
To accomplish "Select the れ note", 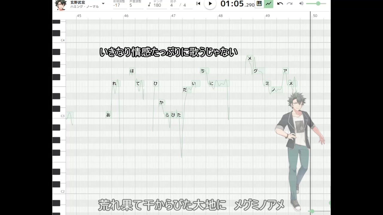I will tap(116, 84).
